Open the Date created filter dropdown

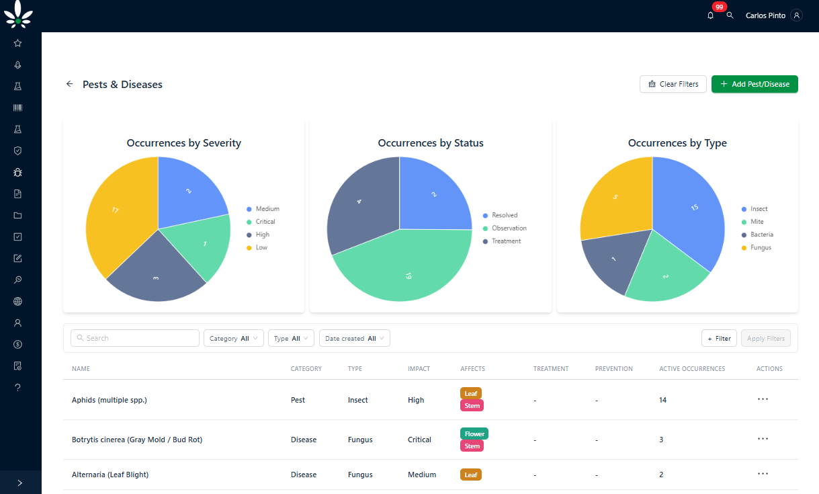(355, 338)
